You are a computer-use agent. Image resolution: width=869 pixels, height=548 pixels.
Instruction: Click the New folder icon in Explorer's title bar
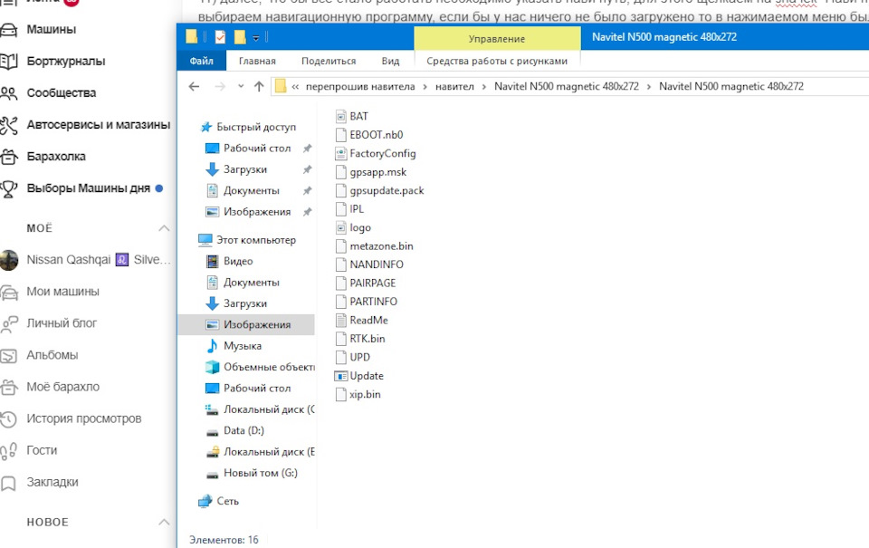click(240, 37)
